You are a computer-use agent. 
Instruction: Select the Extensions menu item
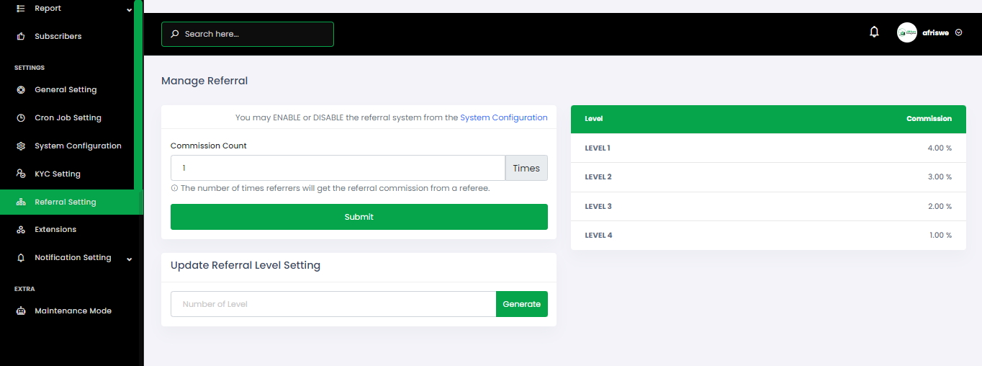coord(55,230)
